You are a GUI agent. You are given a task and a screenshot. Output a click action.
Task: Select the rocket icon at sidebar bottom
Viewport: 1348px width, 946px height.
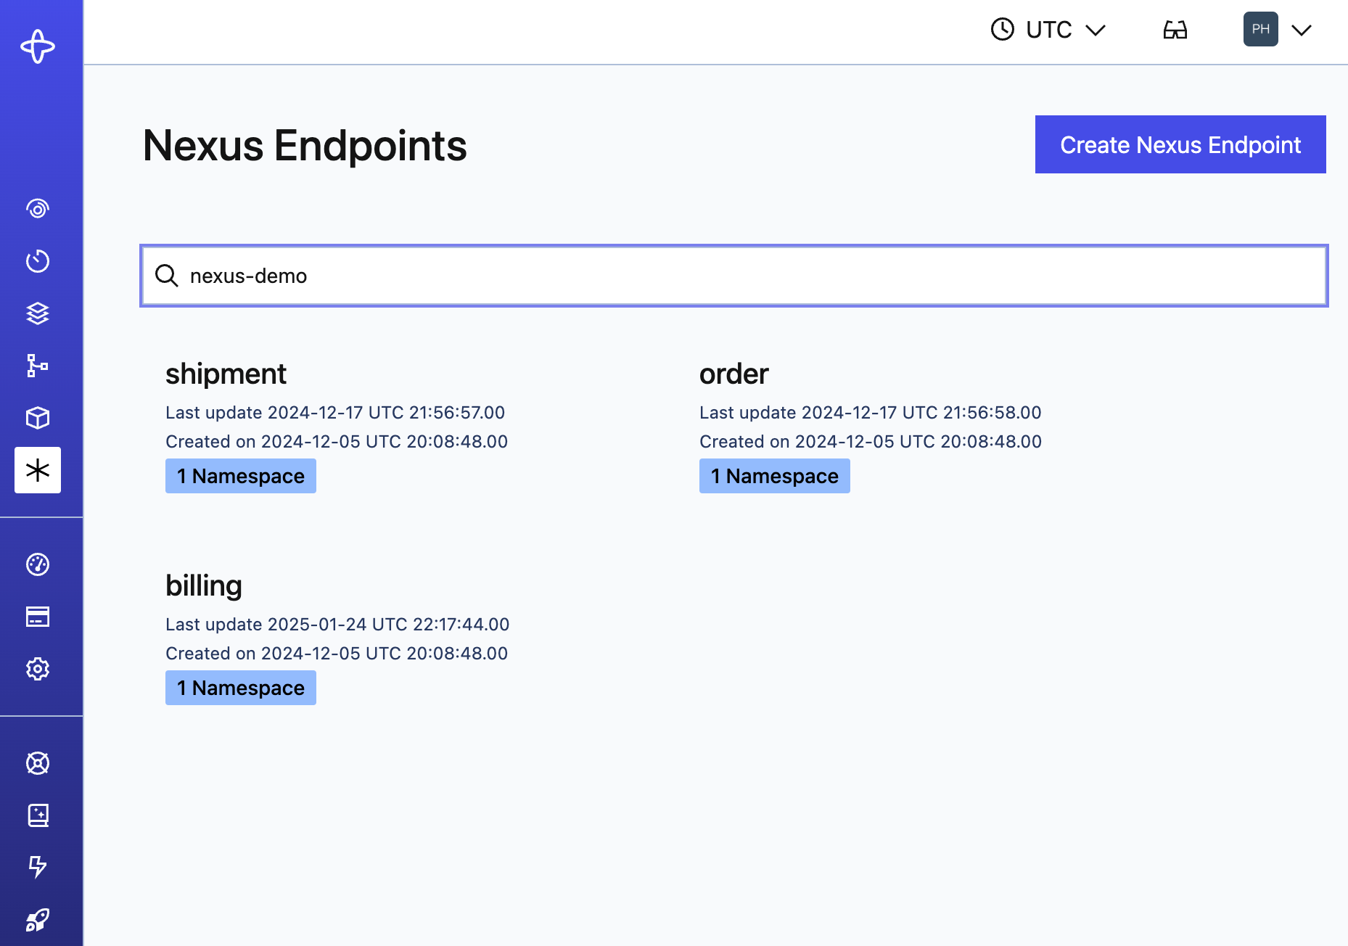point(37,920)
